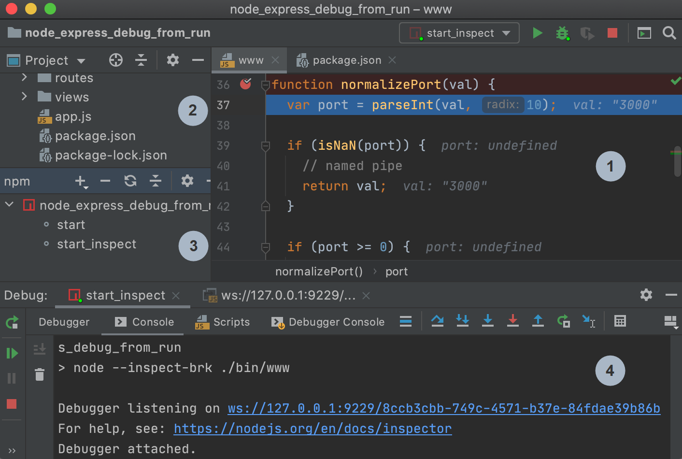Open the Scripts tab
The image size is (682, 459).
pyautogui.click(x=222, y=322)
